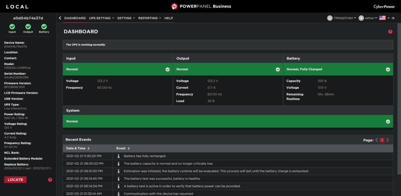
Task: Open the DASHBOARD tab
Action: (75, 18)
